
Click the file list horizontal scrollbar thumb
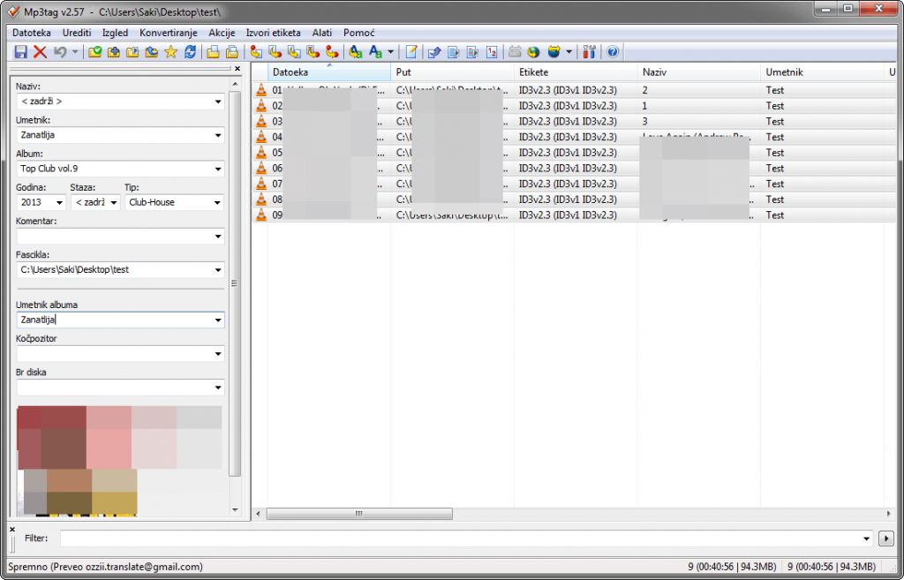pyautogui.click(x=359, y=513)
